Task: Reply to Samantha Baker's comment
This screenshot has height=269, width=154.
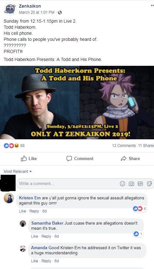Action: [46, 236]
